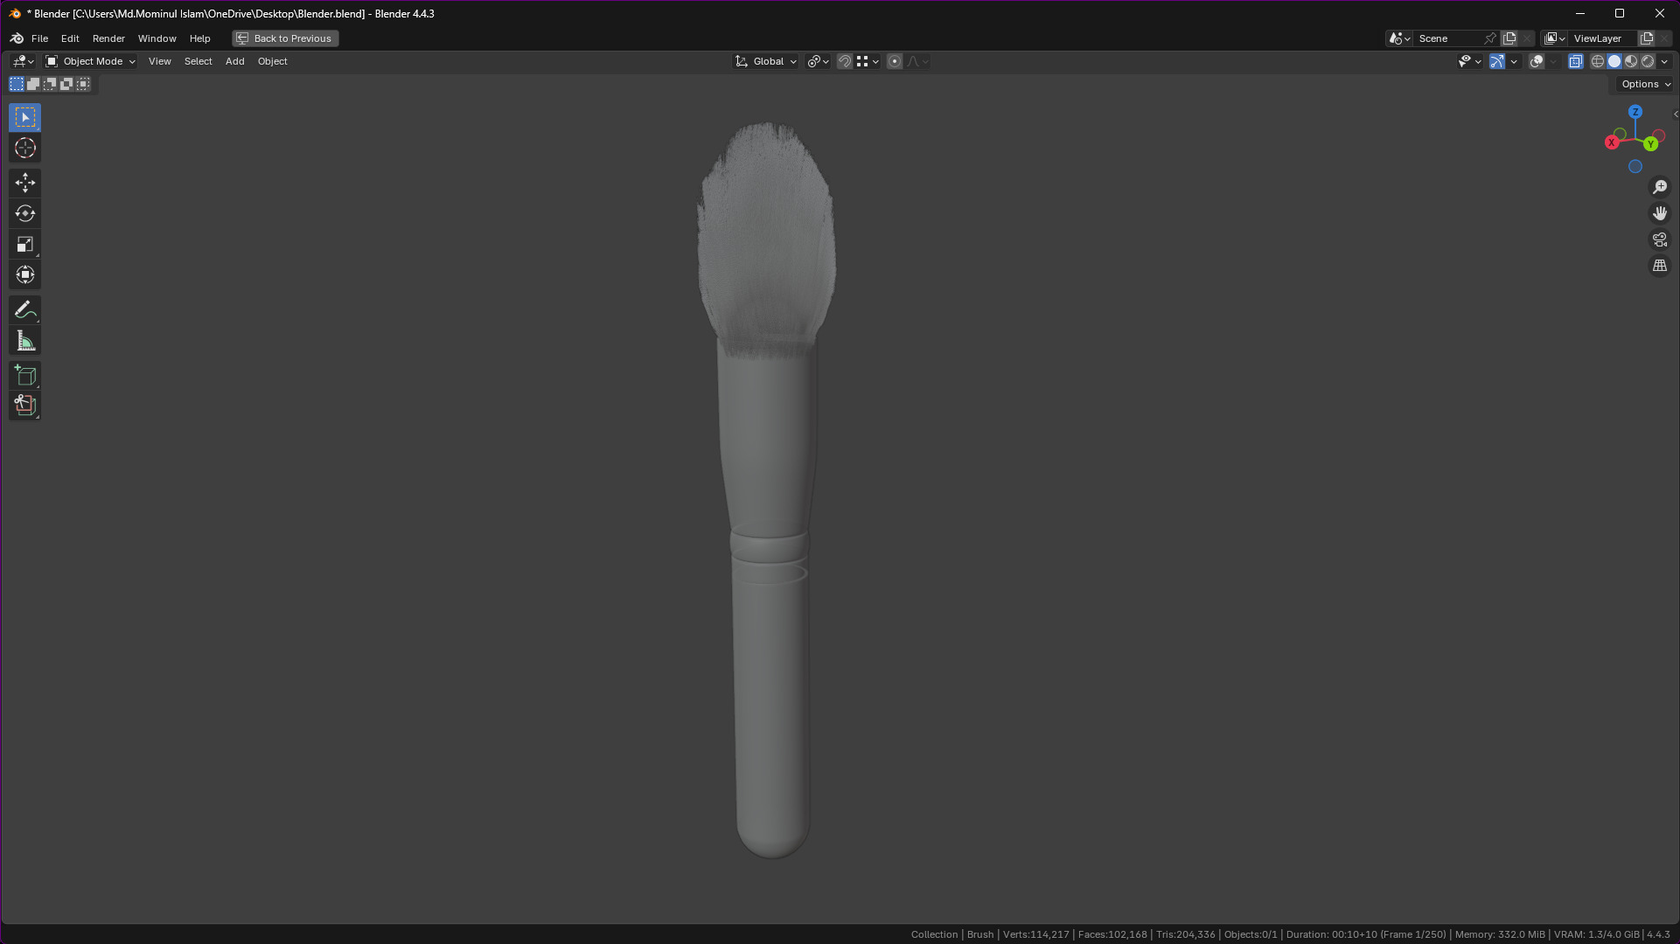
Task: Open the Help menu
Action: (199, 38)
